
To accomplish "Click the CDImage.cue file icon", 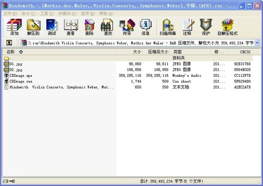I will point(7,82).
